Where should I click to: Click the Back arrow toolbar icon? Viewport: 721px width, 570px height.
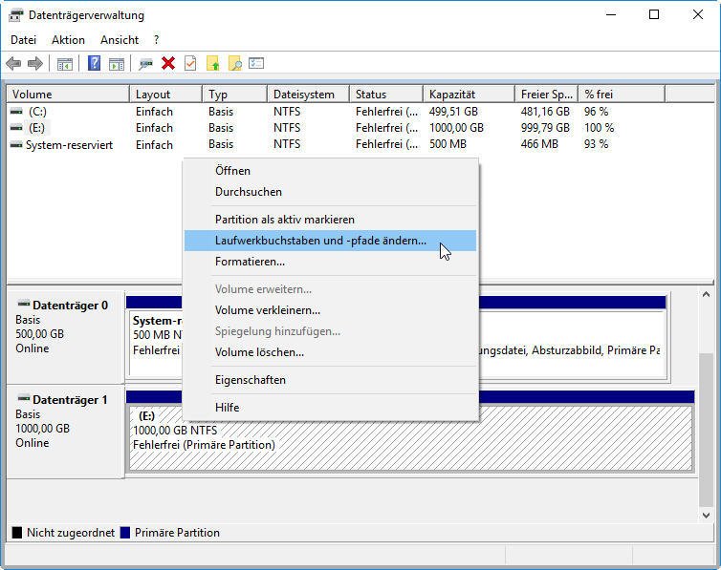(x=13, y=63)
